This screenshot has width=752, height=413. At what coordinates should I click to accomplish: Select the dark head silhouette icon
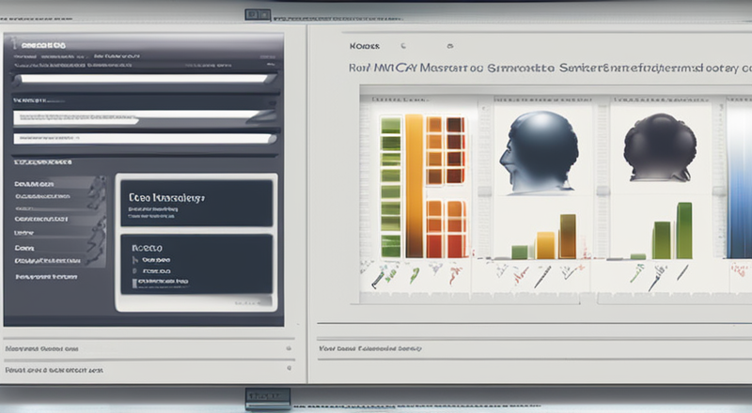[x=659, y=147]
